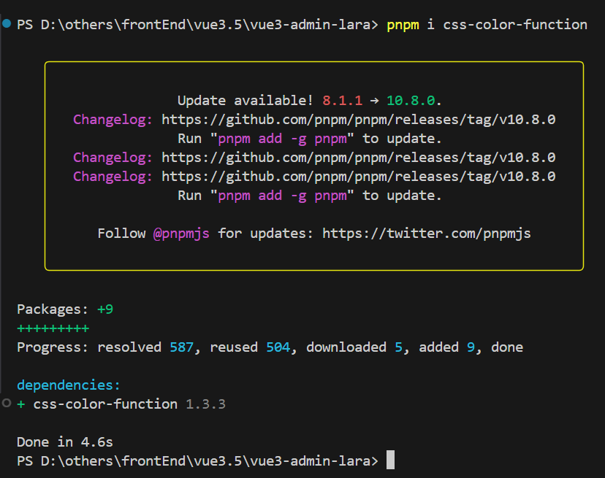Click the first "pnpm add -g pnpm" command
The width and height of the screenshot is (605, 478).
tap(283, 139)
